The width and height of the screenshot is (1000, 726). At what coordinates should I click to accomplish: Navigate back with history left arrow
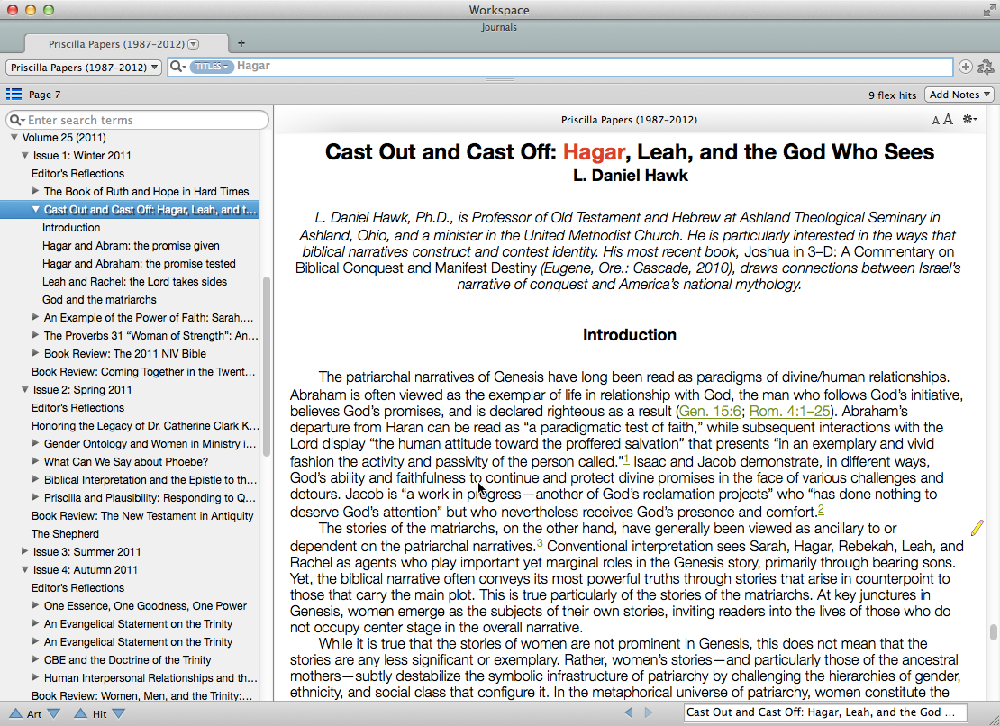[x=629, y=712]
